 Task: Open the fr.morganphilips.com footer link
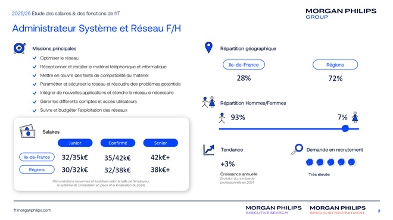(x=33, y=210)
